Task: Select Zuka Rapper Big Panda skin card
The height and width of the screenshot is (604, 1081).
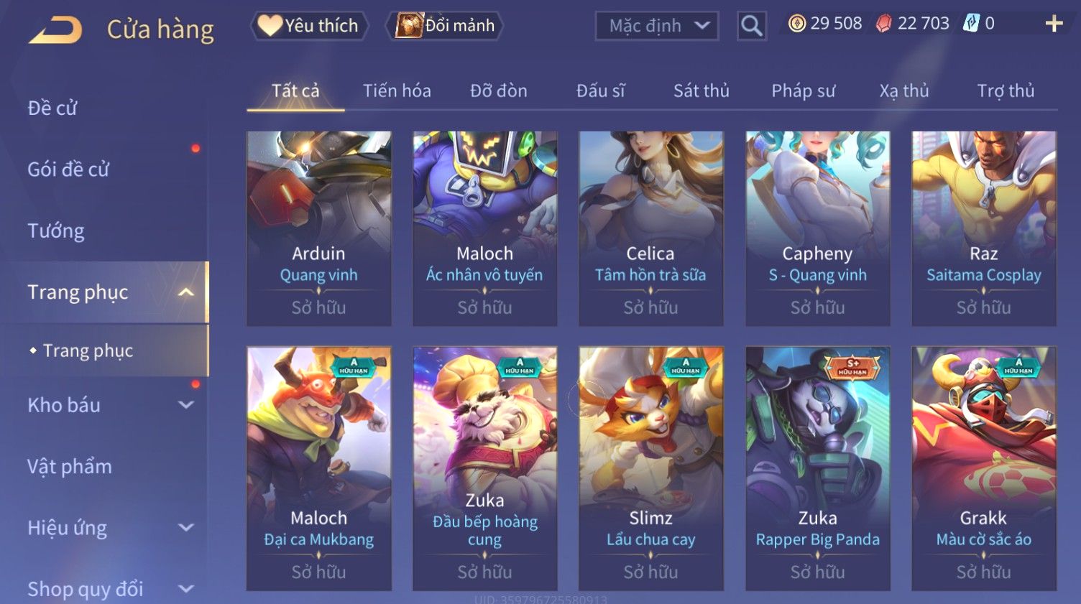Action: coord(818,469)
